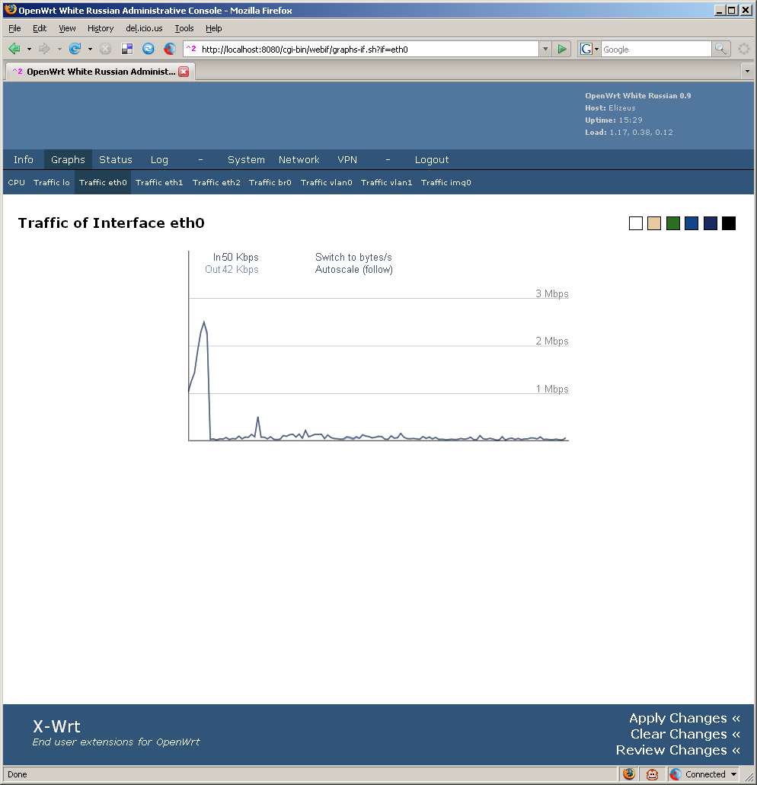Open the History menu
The image size is (757, 785).
coord(100,28)
